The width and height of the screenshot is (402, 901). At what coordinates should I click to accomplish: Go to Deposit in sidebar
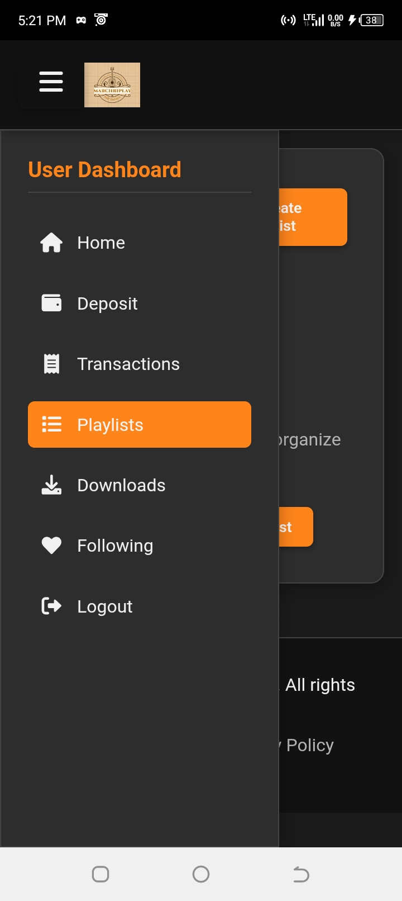click(140, 304)
